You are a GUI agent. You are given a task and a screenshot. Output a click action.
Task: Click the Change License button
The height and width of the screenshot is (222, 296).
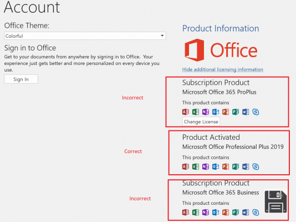(201, 122)
